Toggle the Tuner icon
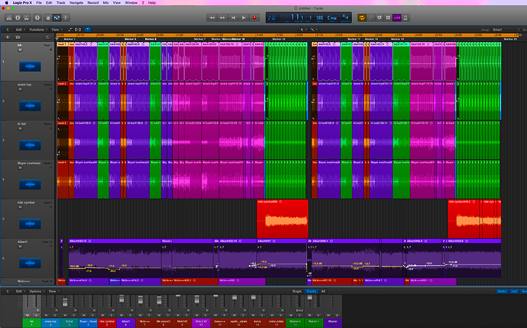 tap(370, 18)
